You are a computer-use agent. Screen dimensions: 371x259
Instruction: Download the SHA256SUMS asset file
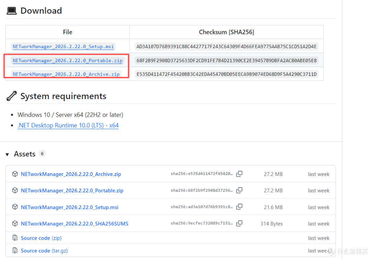(75, 224)
